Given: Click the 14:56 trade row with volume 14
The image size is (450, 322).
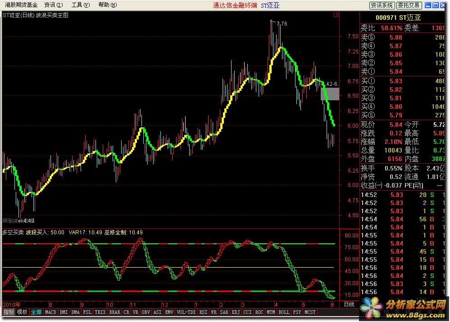Looking at the screenshot, I should [x=402, y=292].
